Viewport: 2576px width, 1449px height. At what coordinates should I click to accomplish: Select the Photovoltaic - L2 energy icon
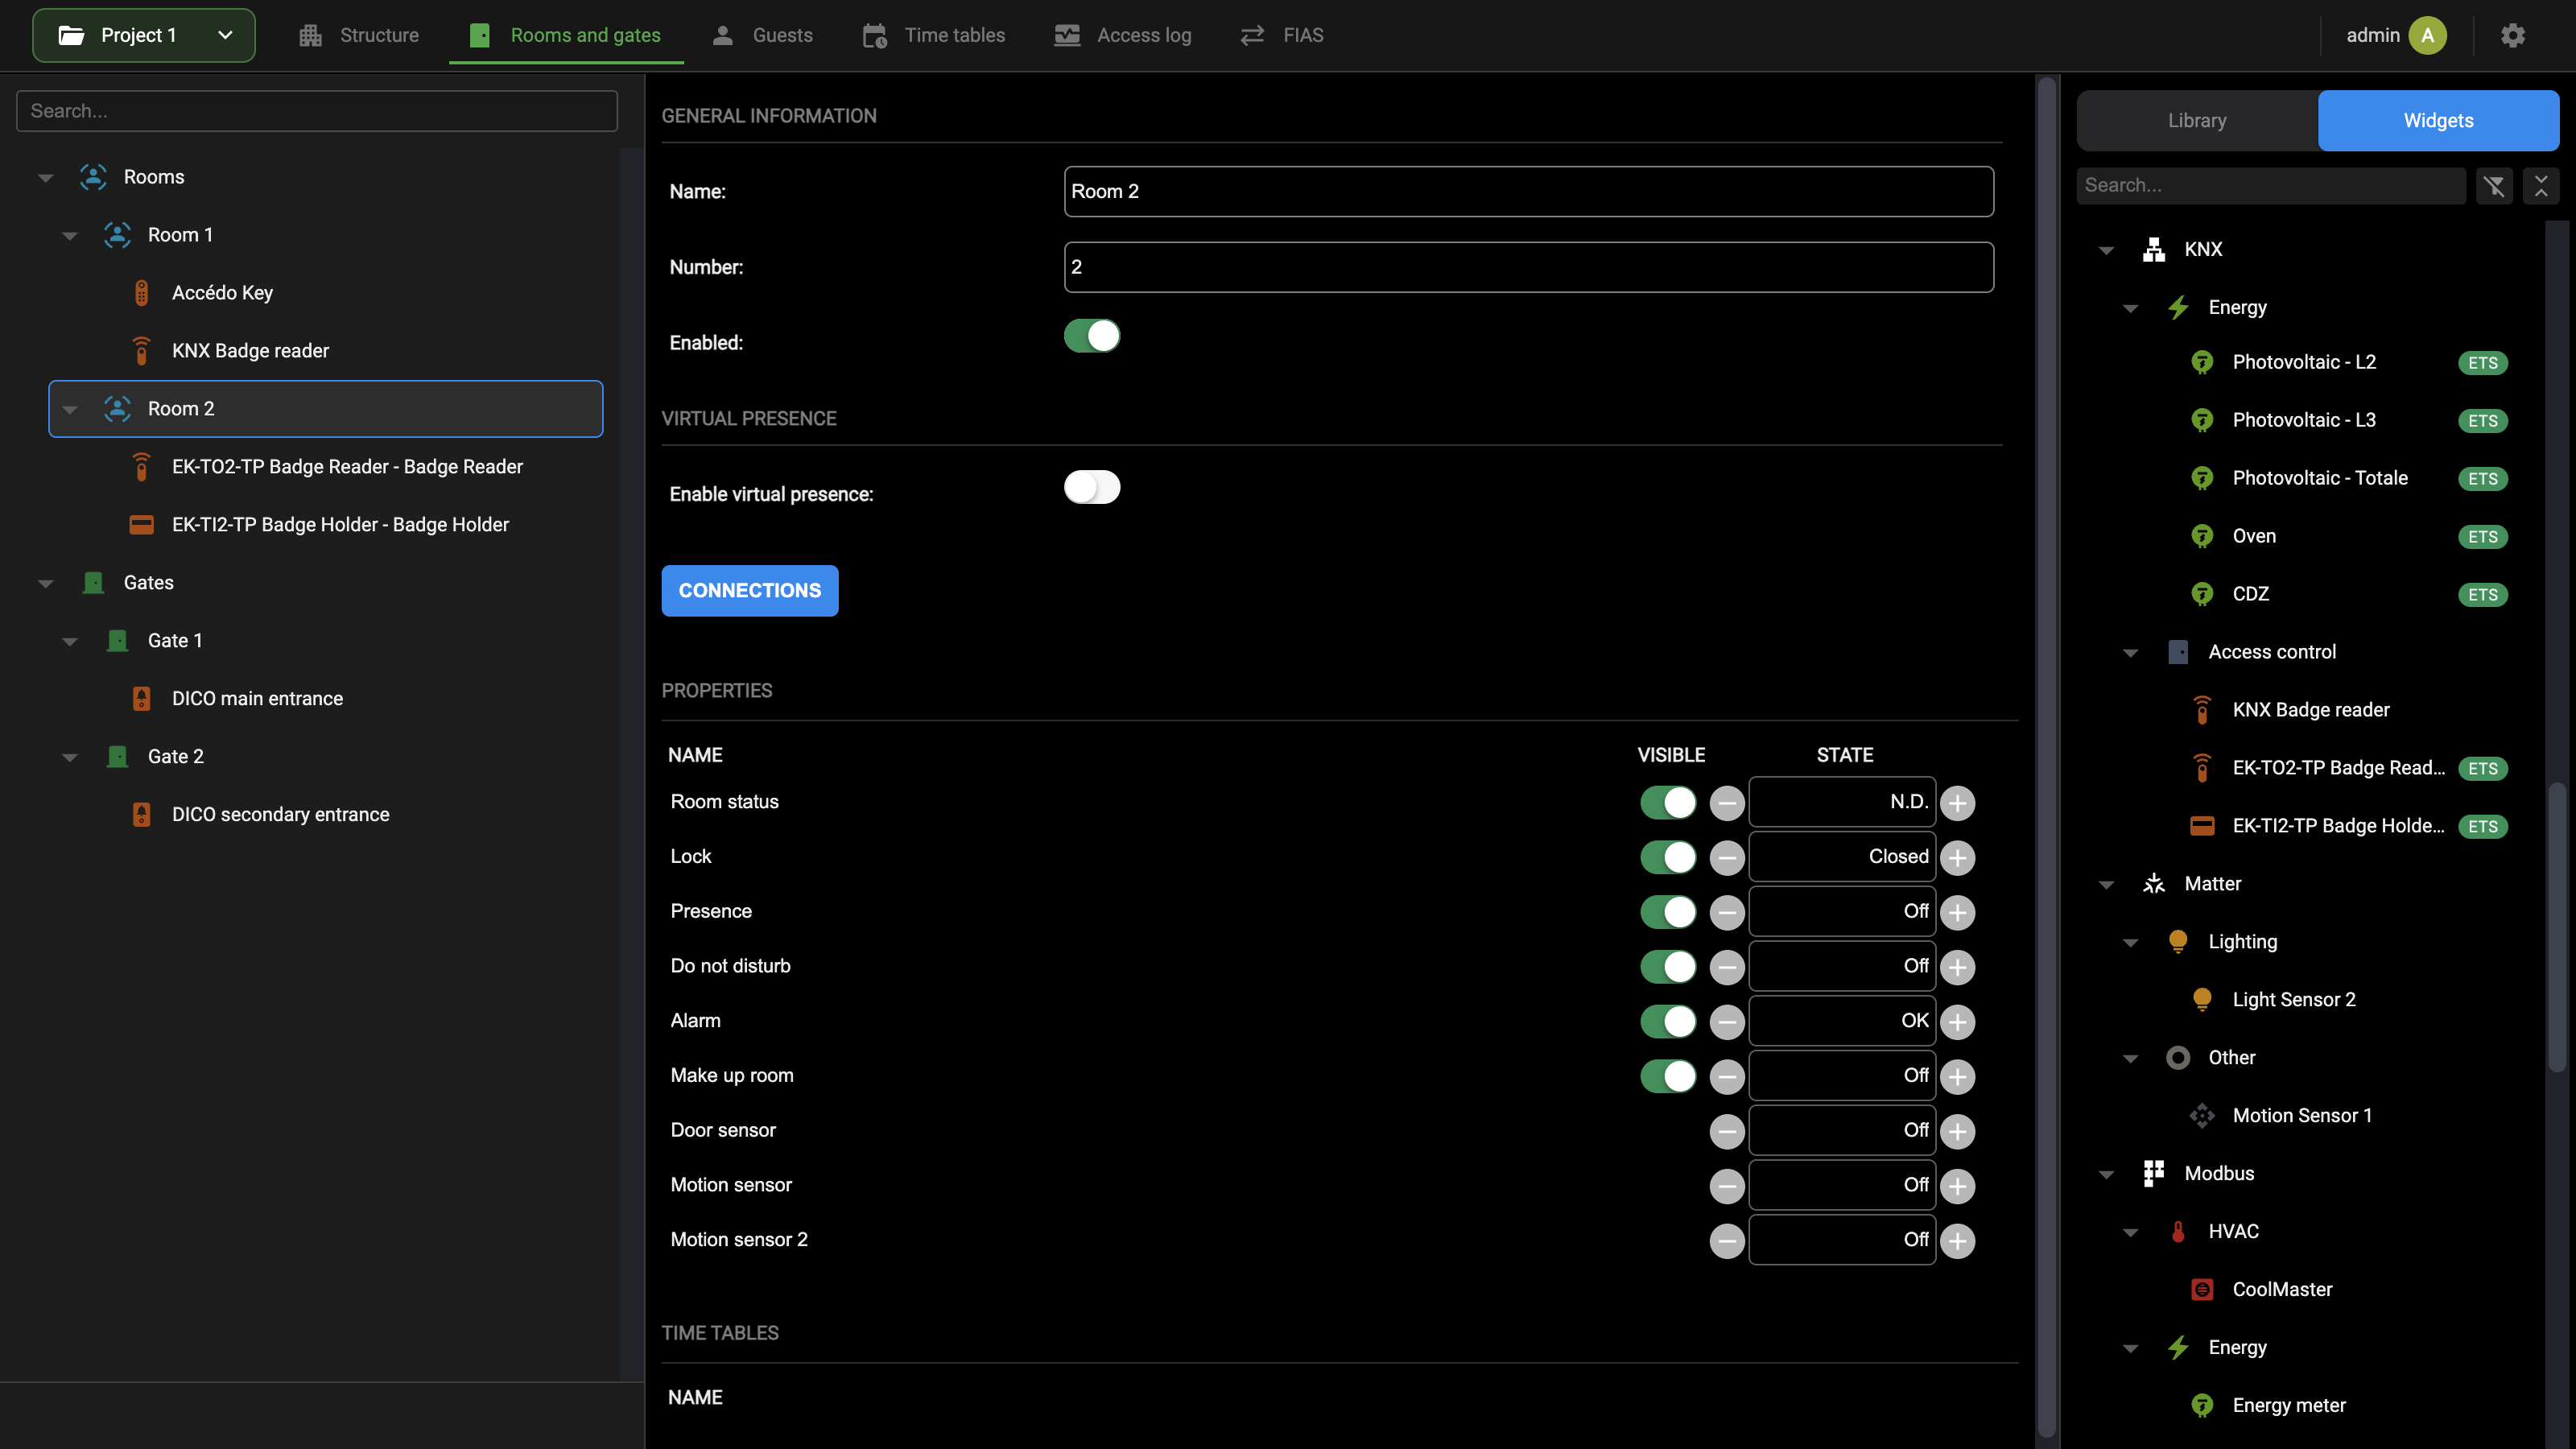point(2202,362)
